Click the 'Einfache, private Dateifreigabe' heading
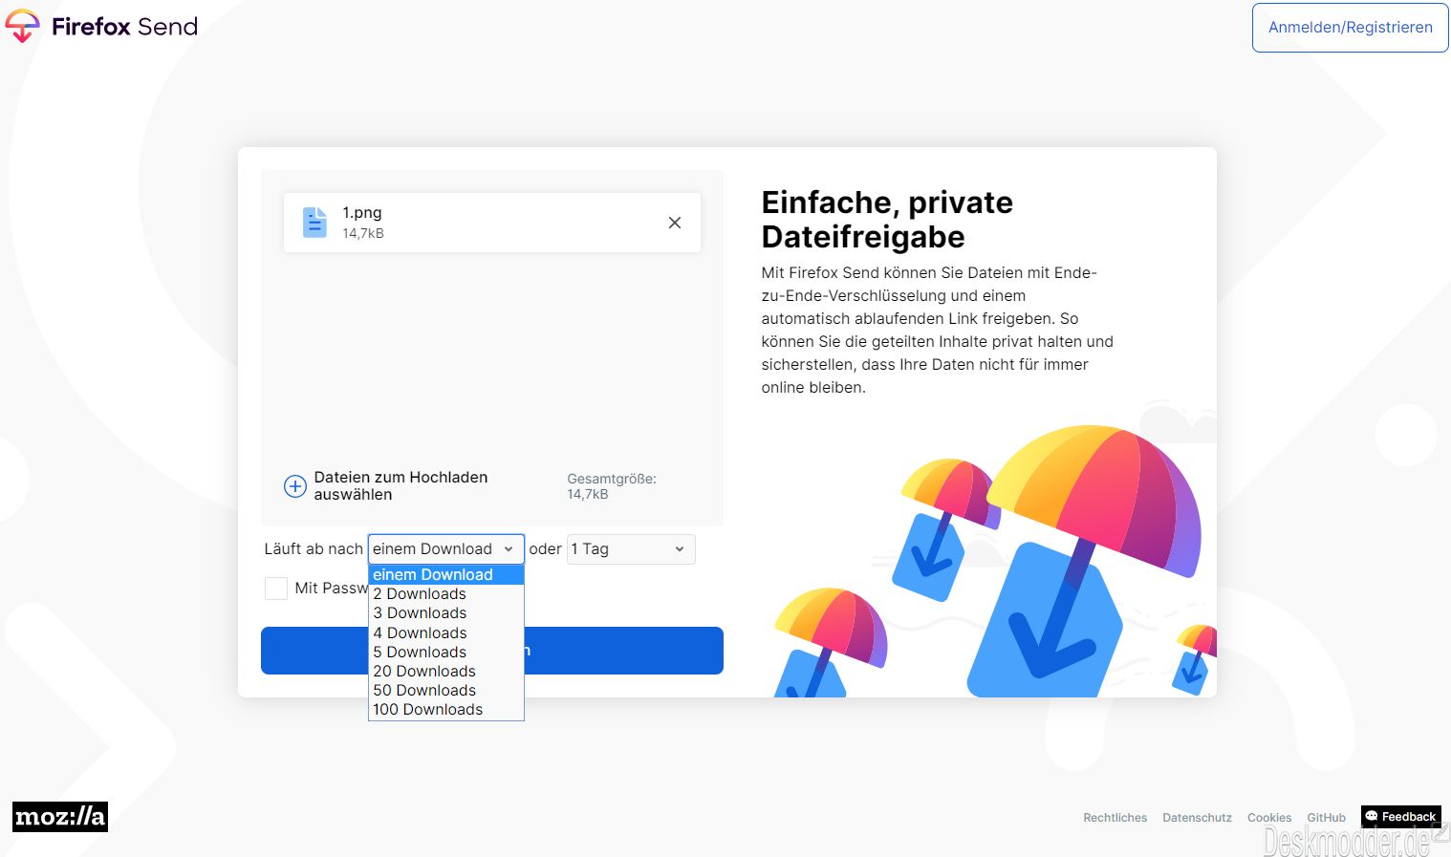Viewport: 1451px width, 857px height. coord(887,220)
